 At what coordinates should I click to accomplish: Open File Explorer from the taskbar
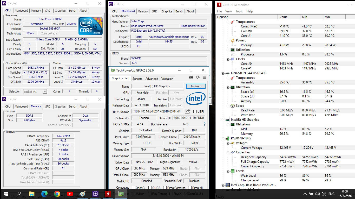point(31,194)
